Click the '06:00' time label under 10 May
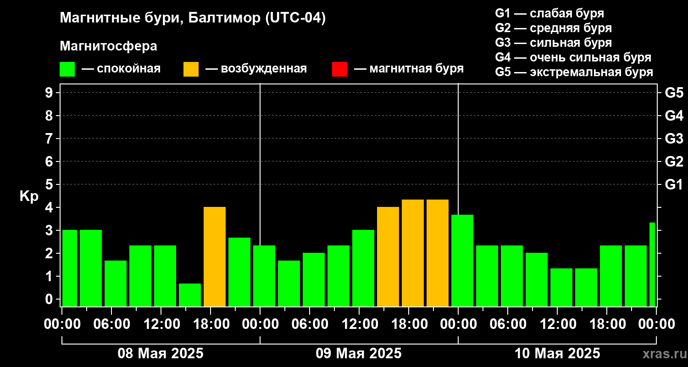The height and width of the screenshot is (367, 688). click(x=508, y=324)
